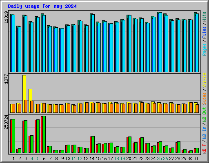209x163 pixels.
Task: Click day 31 on the x-axis
Action: pos(196,159)
